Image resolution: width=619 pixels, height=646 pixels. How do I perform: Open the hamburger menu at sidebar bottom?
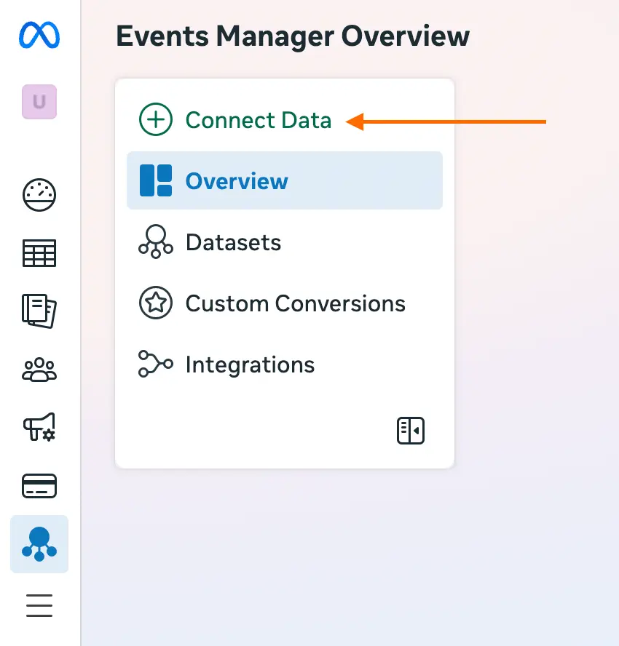tap(39, 605)
